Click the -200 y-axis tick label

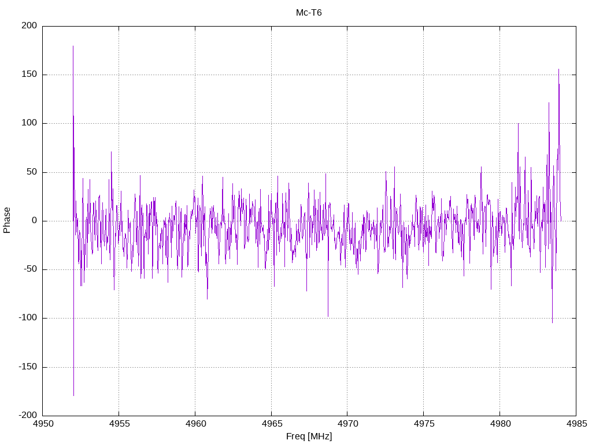point(28,416)
